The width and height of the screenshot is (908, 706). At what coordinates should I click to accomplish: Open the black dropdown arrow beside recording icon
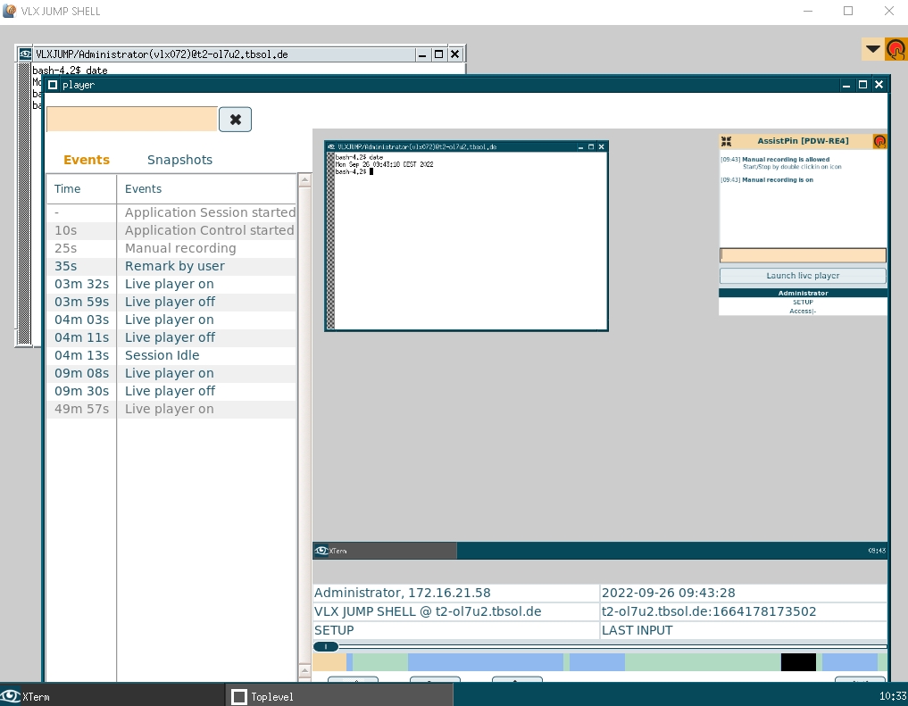[x=872, y=49]
